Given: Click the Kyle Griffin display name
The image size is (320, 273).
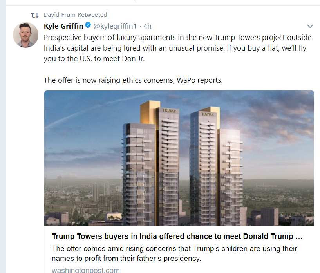Looking at the screenshot, I should pos(64,26).
